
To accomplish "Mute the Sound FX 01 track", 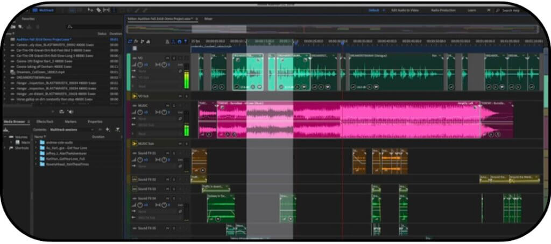I will pos(168,153).
